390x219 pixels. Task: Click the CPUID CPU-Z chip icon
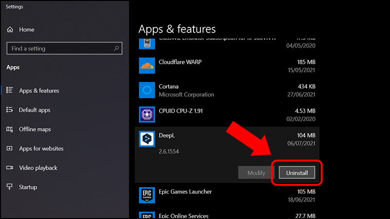click(x=147, y=114)
